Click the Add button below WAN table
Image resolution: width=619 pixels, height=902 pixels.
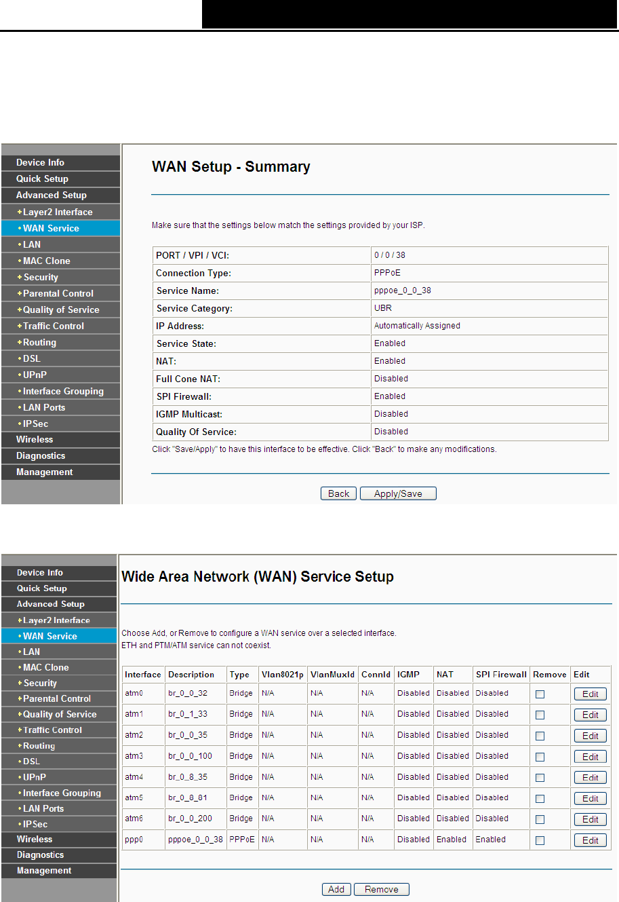336,889
